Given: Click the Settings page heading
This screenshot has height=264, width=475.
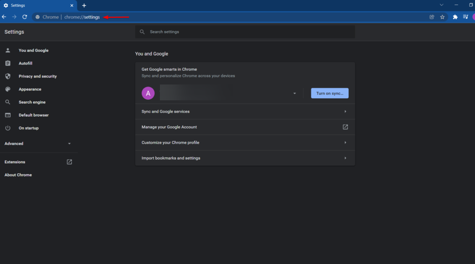Looking at the screenshot, I should (x=14, y=32).
